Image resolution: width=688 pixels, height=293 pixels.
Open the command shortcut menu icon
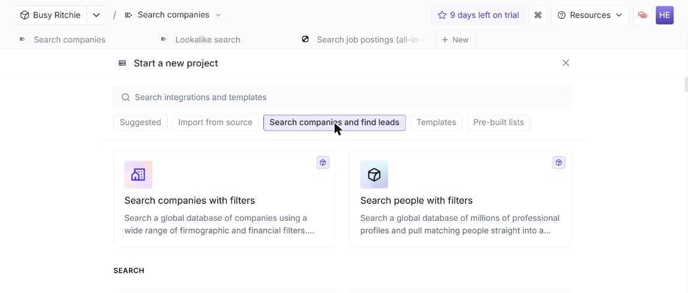(x=538, y=15)
